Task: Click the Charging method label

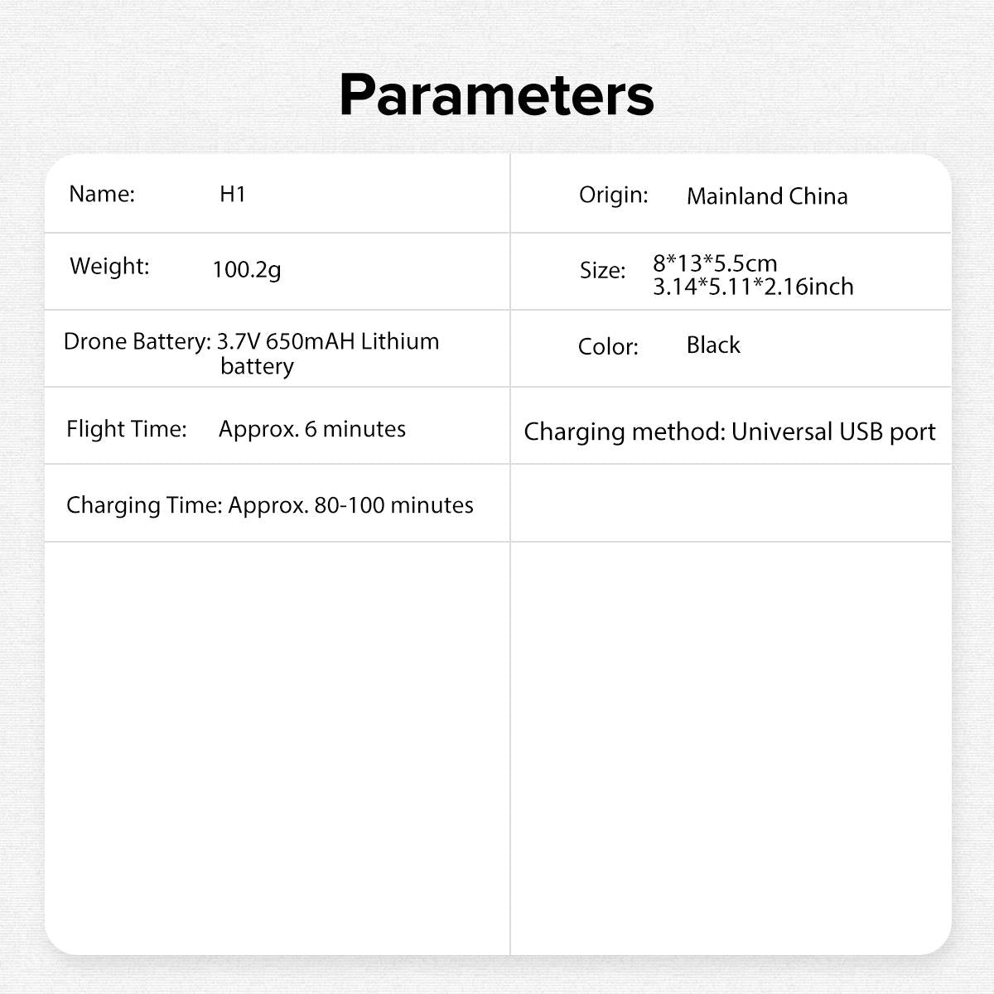Action: click(624, 432)
